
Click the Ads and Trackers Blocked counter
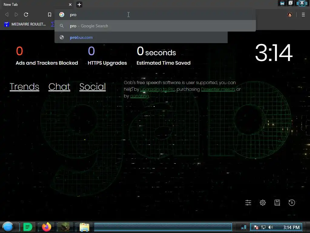pos(47,56)
